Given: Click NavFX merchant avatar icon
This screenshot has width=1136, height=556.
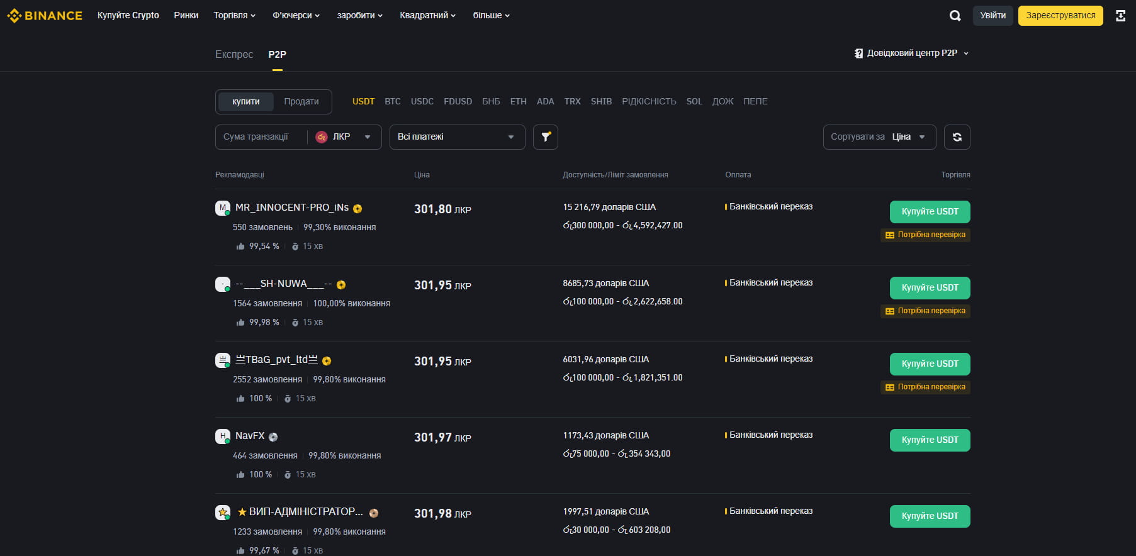Looking at the screenshot, I should tap(222, 436).
